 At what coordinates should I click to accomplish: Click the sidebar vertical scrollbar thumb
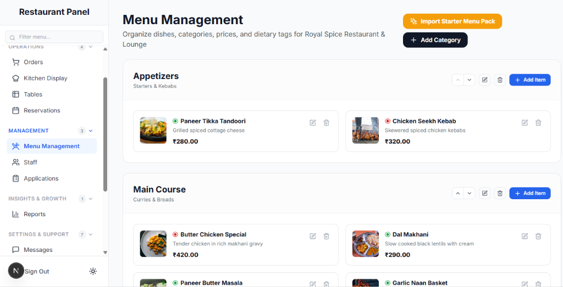pyautogui.click(x=105, y=134)
